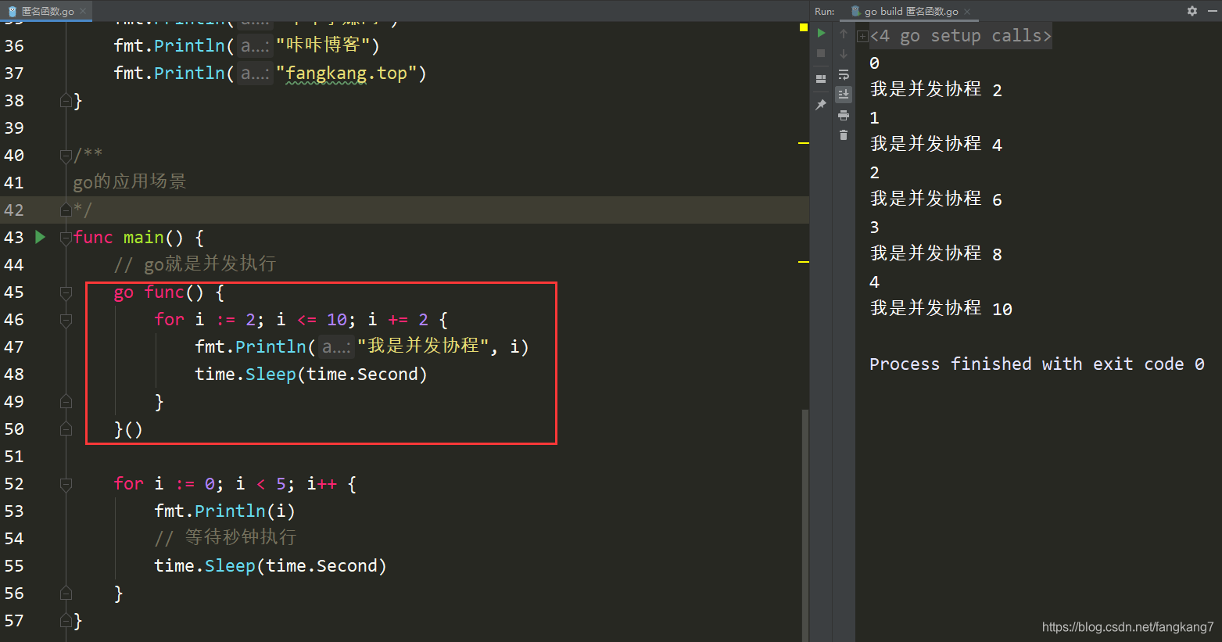
Task: Toggle soft-wrap in console
Action: point(844,74)
